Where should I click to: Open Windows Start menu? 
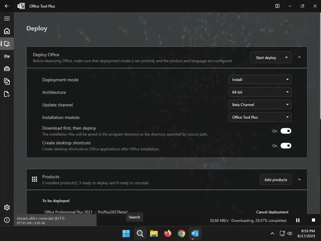[x=126, y=233]
